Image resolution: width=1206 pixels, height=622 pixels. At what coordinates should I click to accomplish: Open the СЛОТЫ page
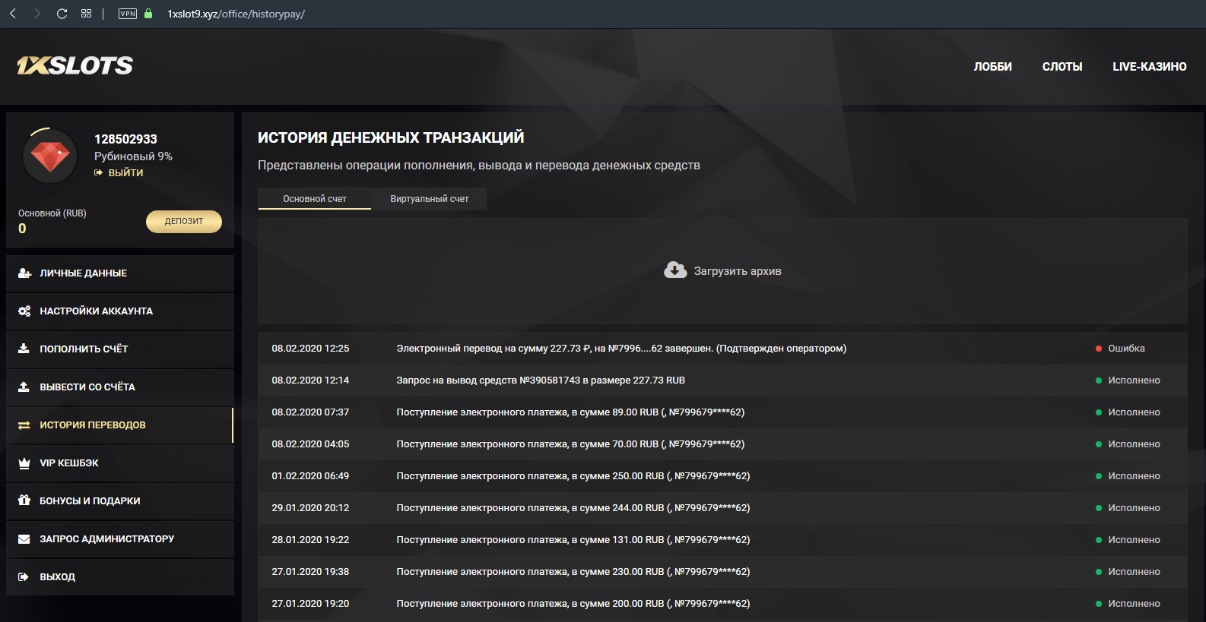[x=1062, y=67]
